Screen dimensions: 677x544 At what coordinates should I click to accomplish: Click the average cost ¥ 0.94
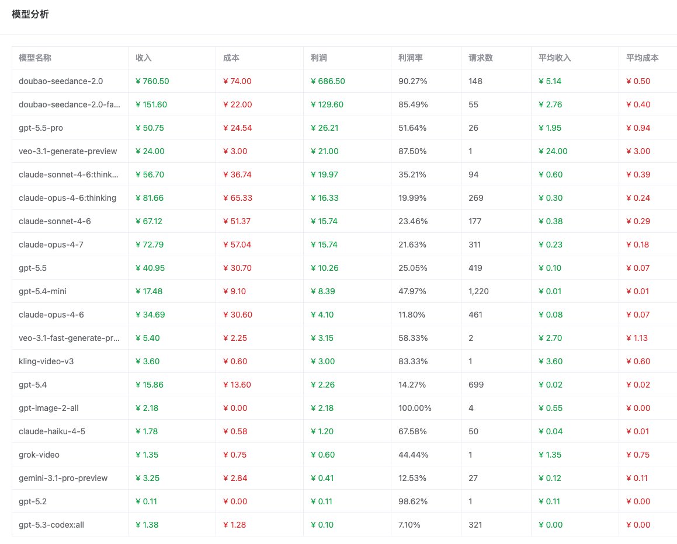pyautogui.click(x=638, y=128)
